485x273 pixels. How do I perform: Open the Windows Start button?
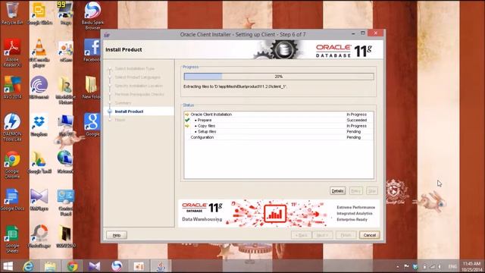[8, 266]
